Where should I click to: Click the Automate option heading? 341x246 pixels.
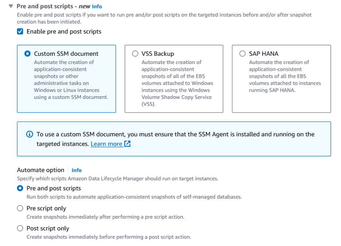pos(41,170)
